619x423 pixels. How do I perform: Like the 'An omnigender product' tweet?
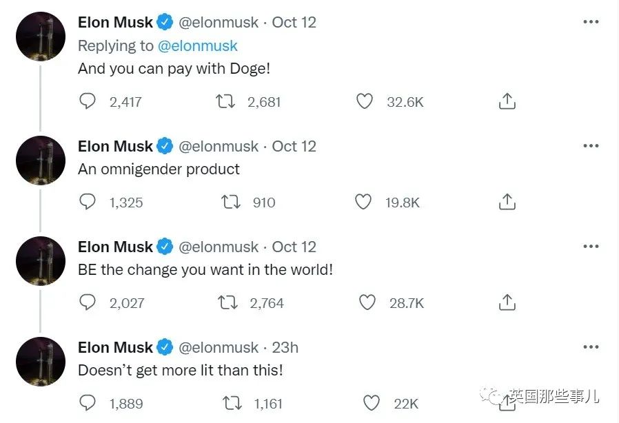coord(363,202)
